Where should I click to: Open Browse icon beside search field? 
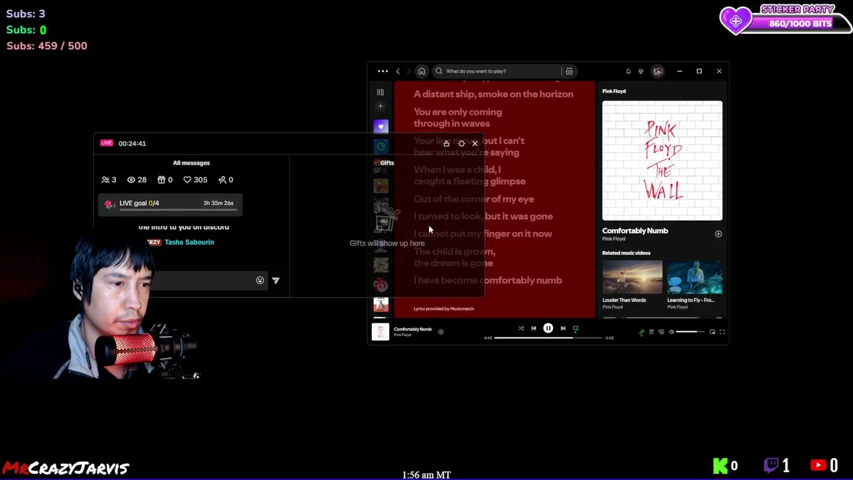click(569, 71)
